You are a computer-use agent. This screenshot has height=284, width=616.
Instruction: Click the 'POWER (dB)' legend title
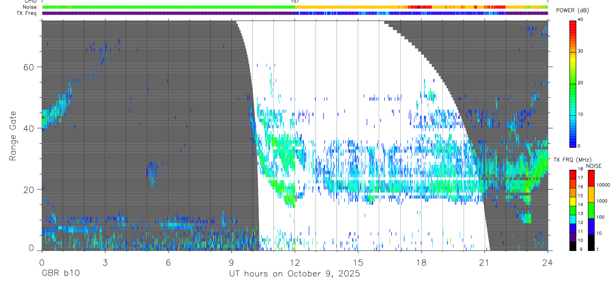(x=572, y=11)
